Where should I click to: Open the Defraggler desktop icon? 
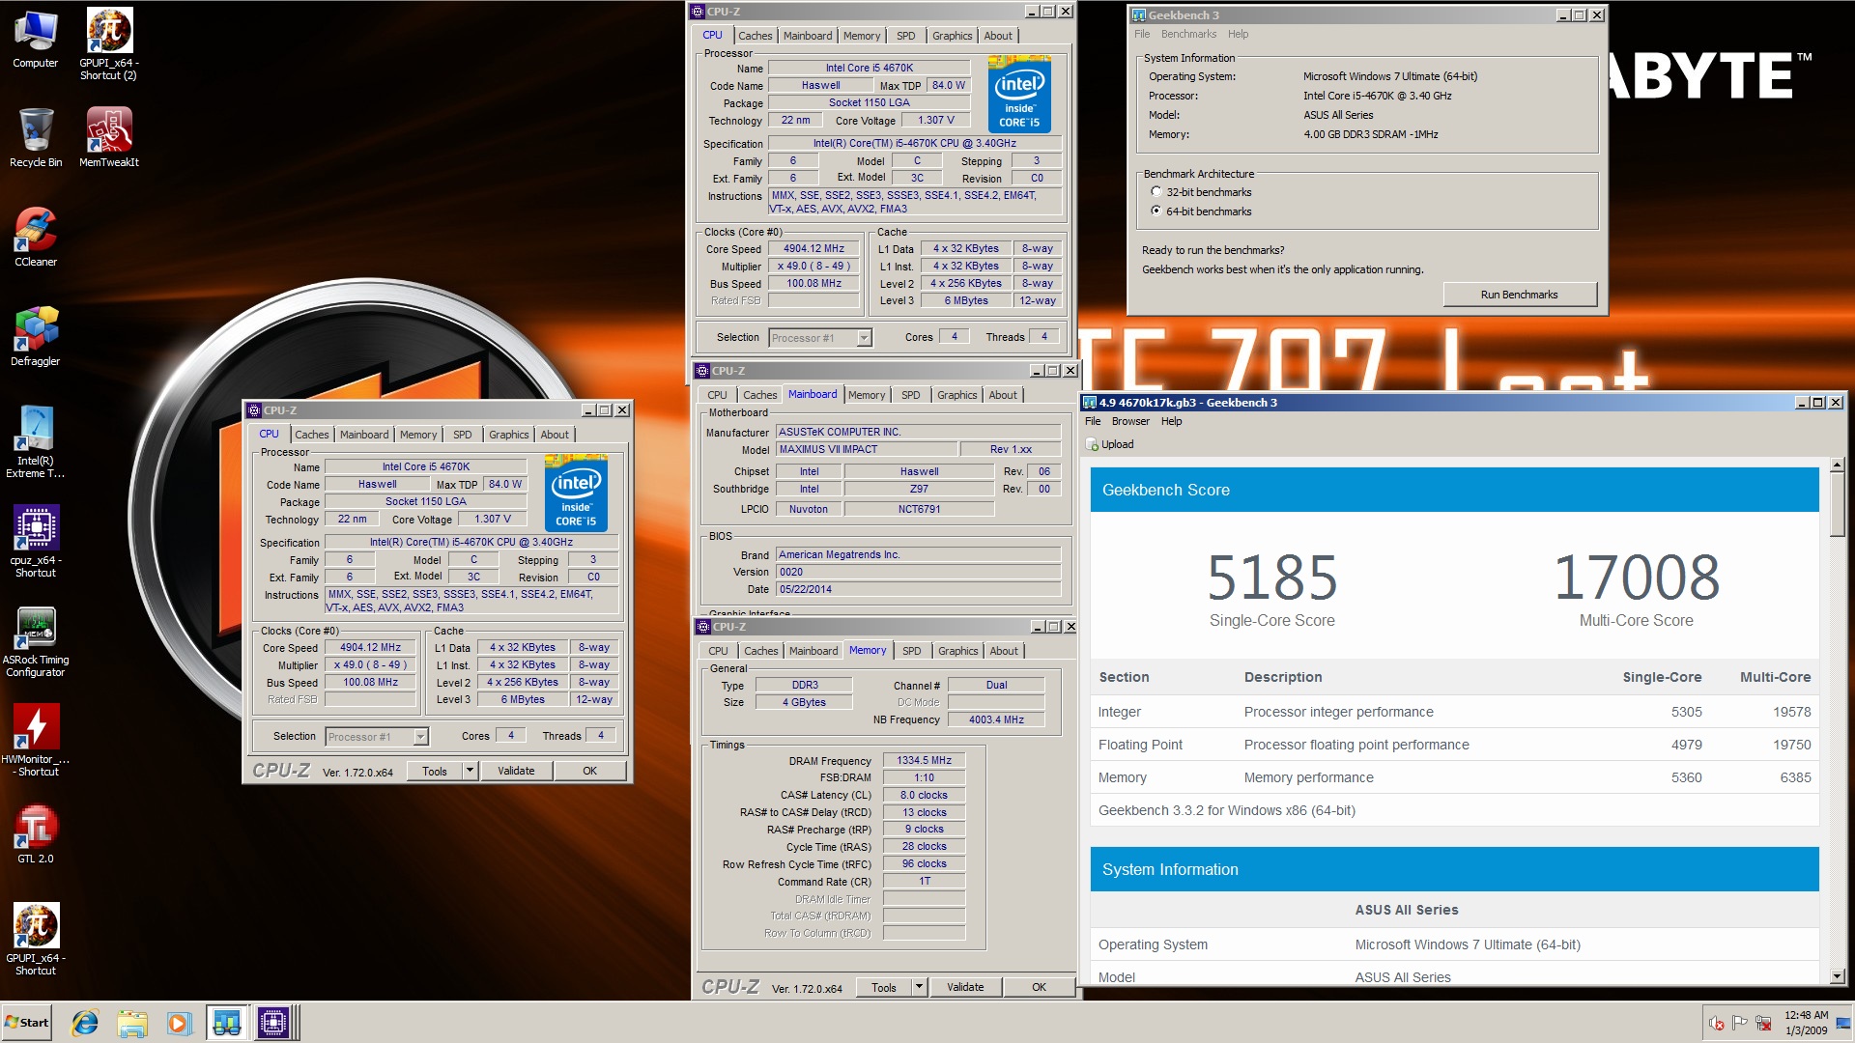pos(36,336)
